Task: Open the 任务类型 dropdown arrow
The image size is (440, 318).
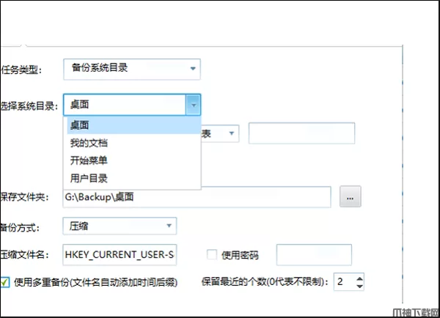Action: point(193,69)
